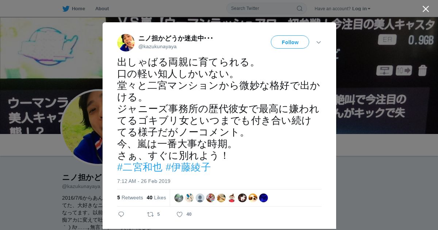The image size is (438, 230).
Task: Click the dark blue last liker avatar
Action: pyautogui.click(x=264, y=198)
